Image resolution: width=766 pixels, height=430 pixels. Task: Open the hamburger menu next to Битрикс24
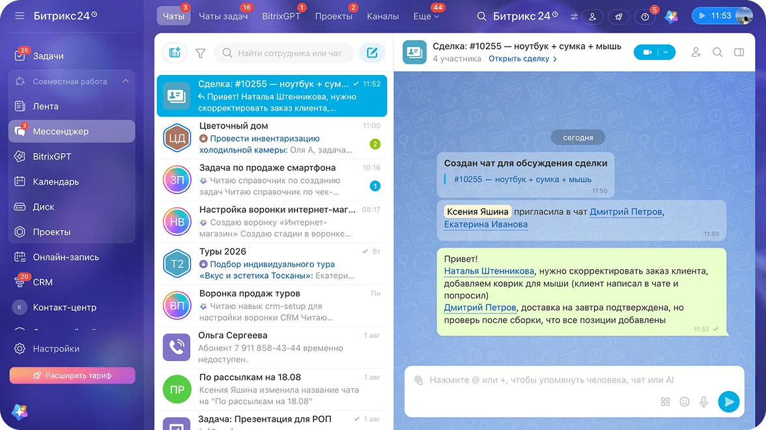tap(20, 16)
